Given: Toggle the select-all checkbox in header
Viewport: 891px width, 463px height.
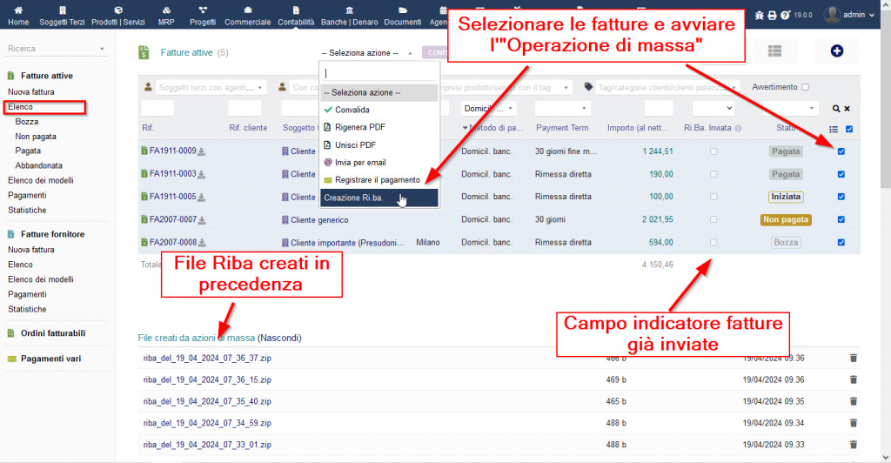Looking at the screenshot, I should point(849,129).
